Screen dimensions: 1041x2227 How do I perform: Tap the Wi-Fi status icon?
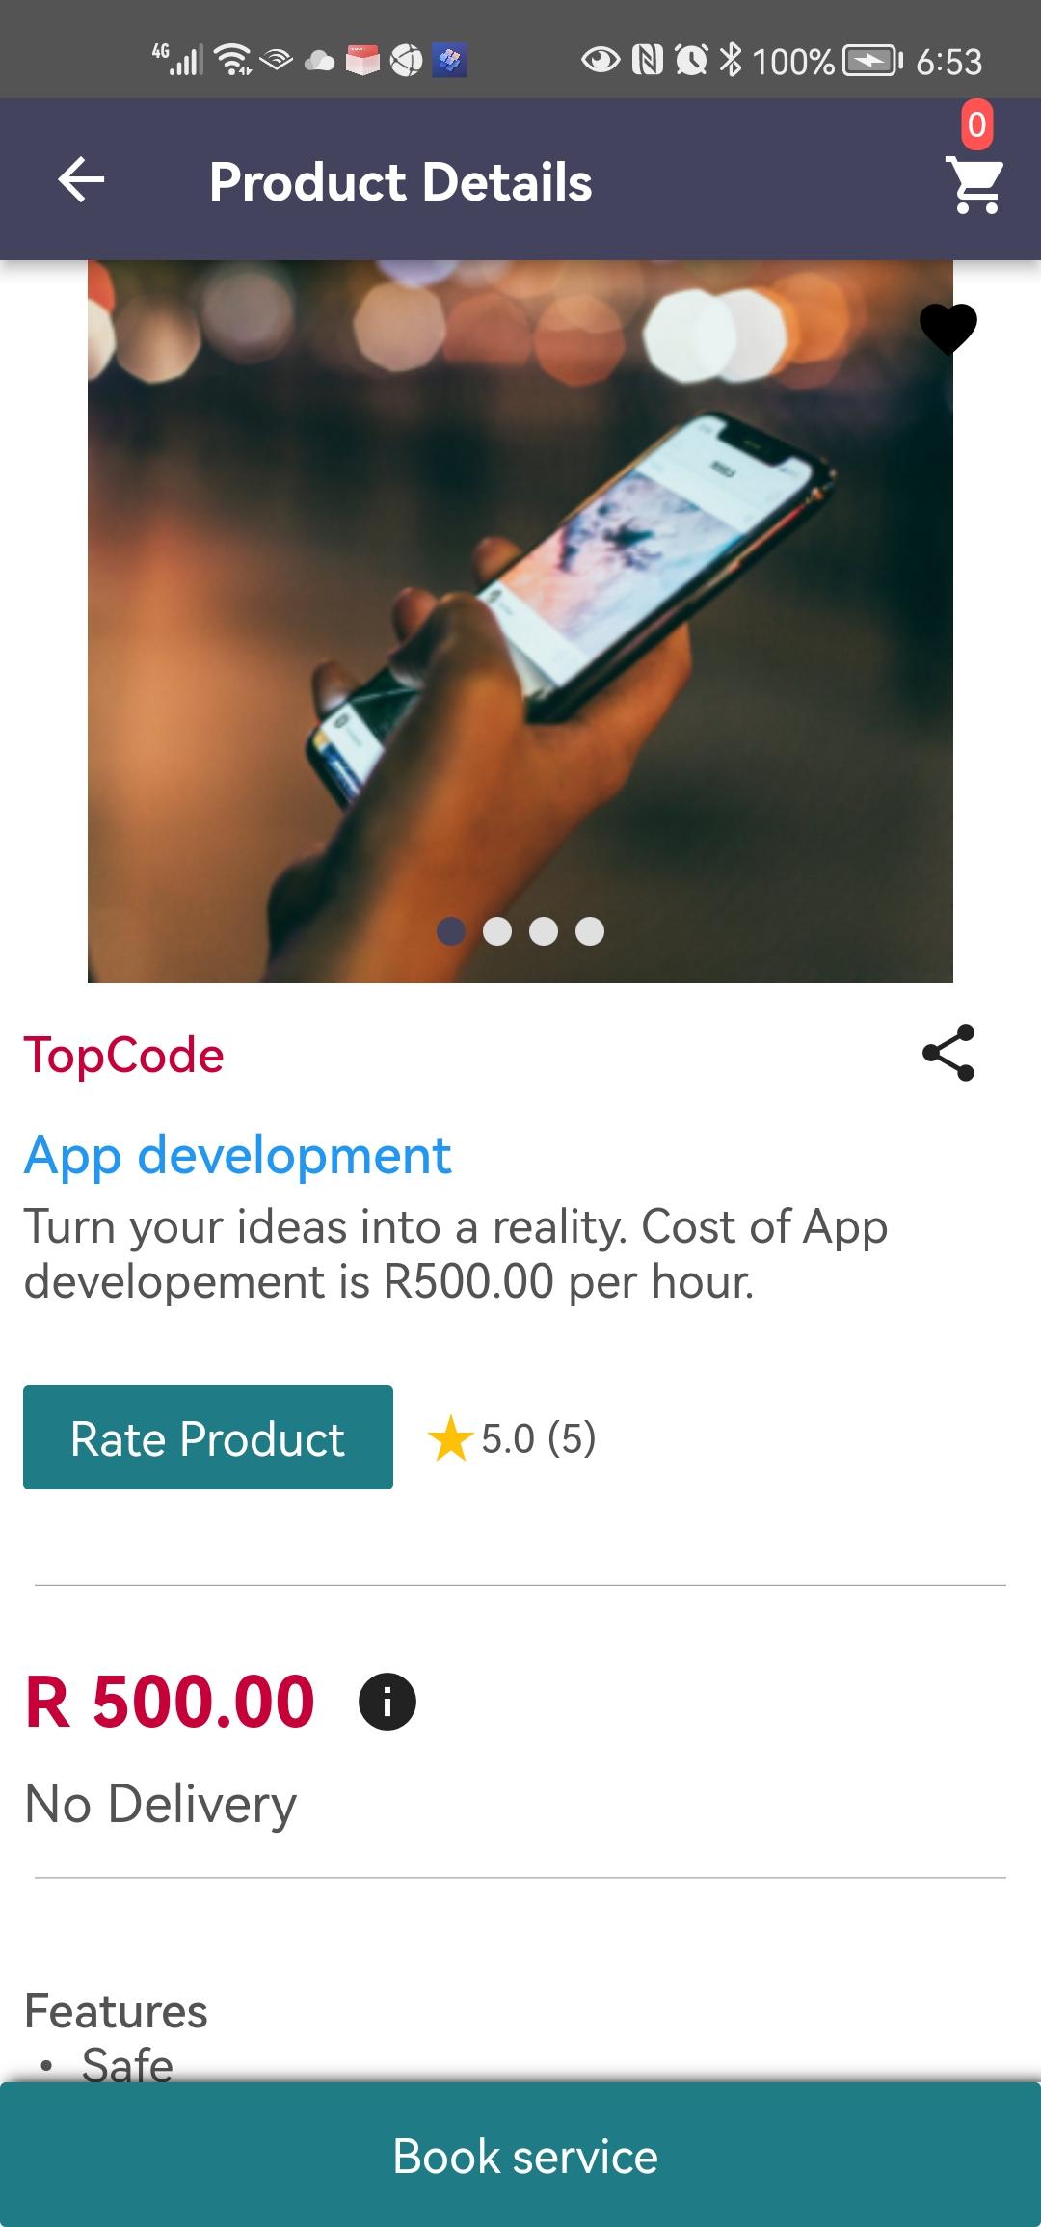[232, 61]
